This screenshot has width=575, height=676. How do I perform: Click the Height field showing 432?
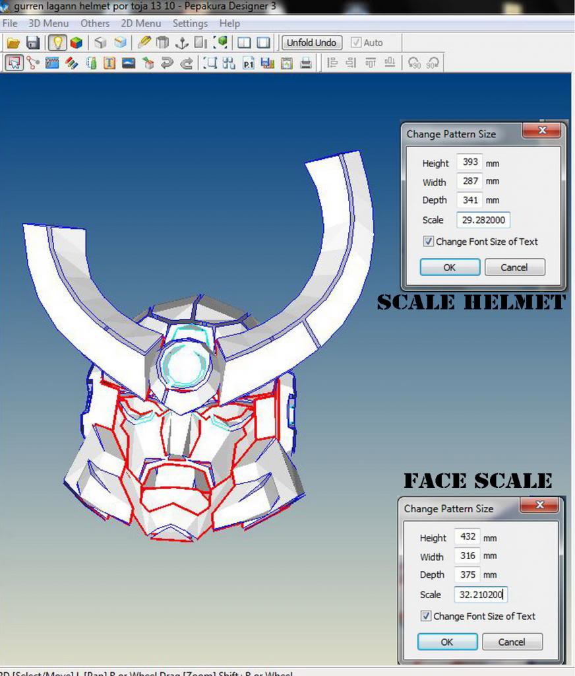click(x=467, y=537)
